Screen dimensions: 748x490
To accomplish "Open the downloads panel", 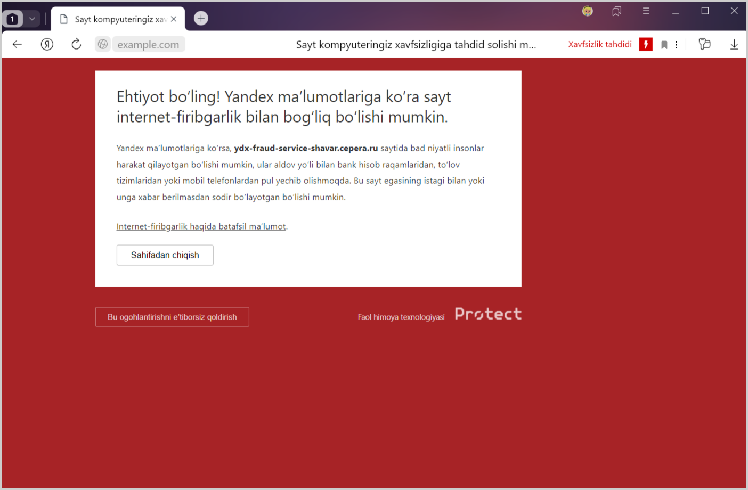I will pos(734,45).
